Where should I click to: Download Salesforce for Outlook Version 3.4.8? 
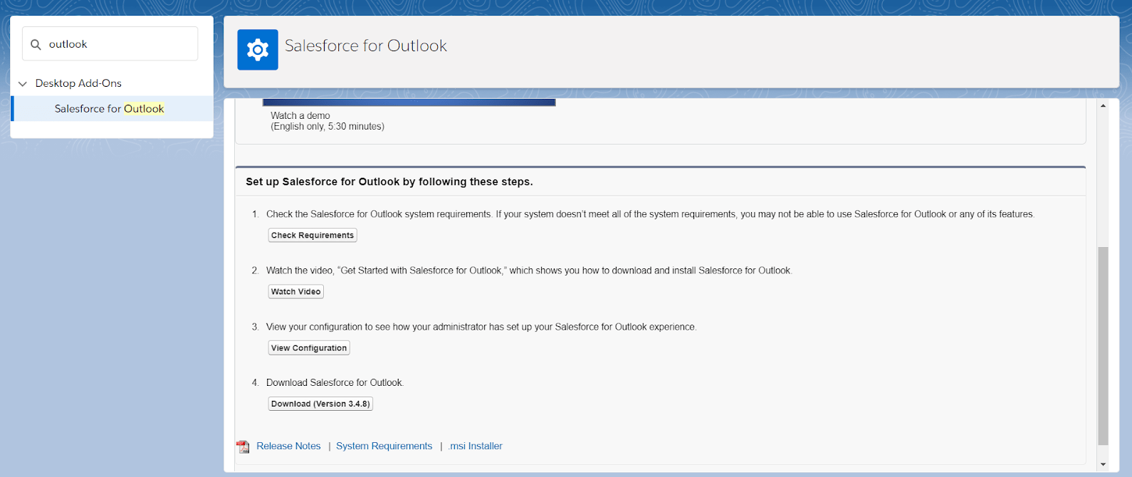320,404
